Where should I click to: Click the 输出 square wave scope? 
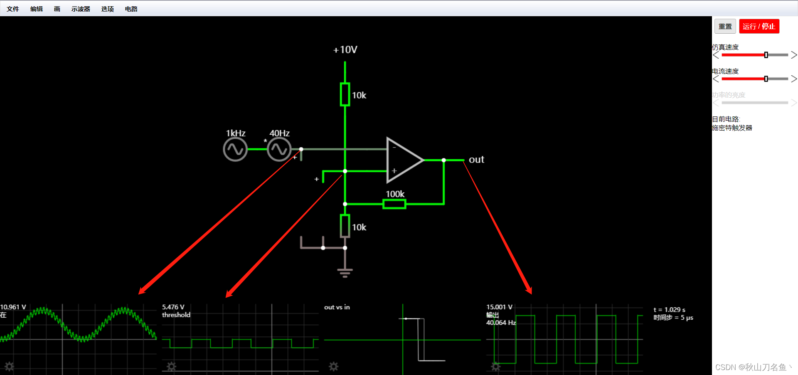(564, 339)
